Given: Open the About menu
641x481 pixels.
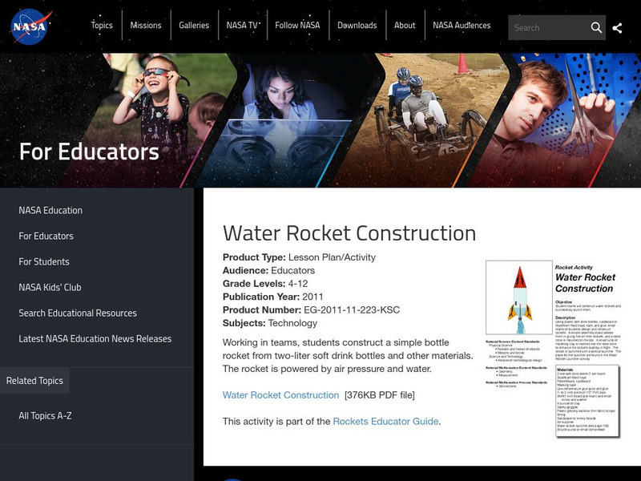Looking at the screenshot, I should tap(405, 26).
